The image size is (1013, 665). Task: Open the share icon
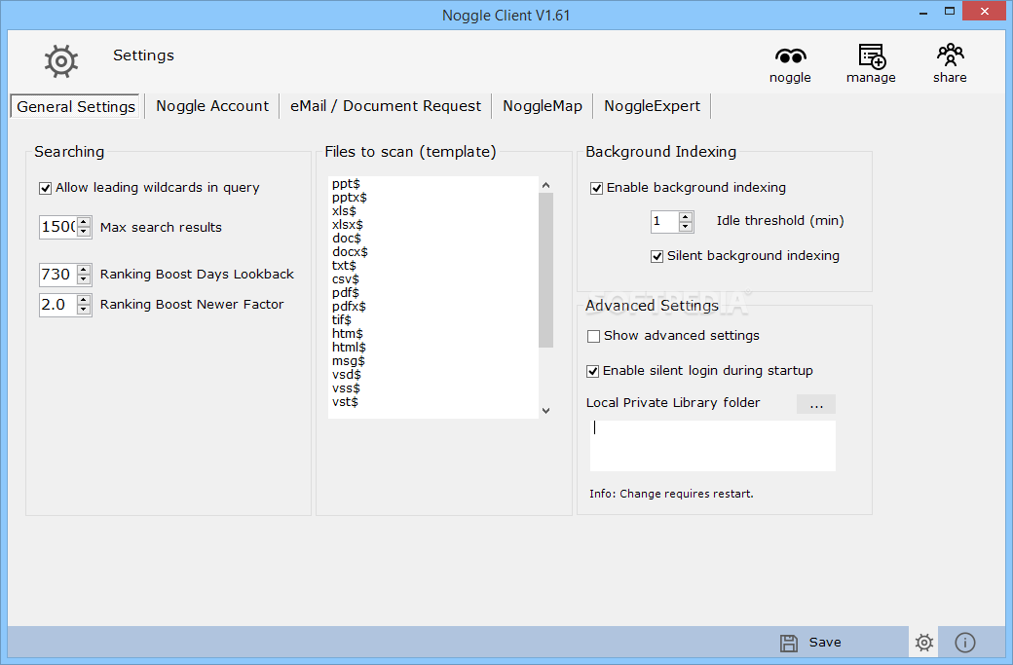coord(950,55)
